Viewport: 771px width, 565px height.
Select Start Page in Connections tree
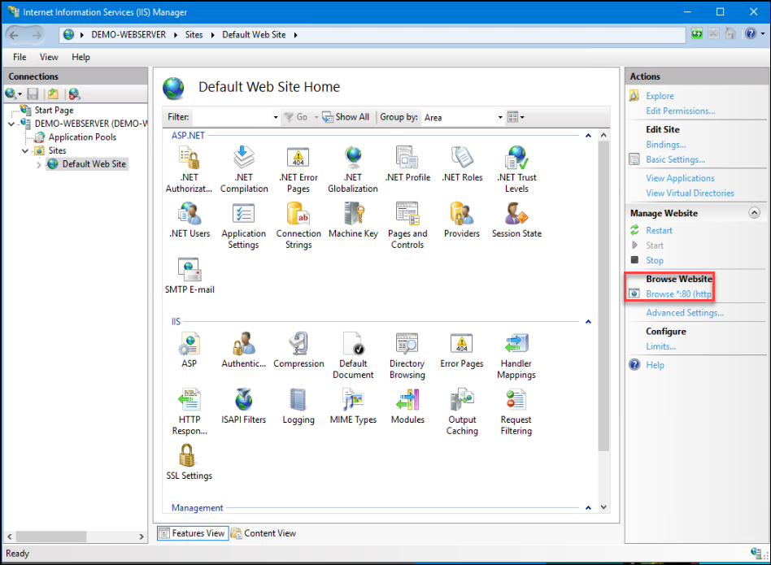(54, 110)
